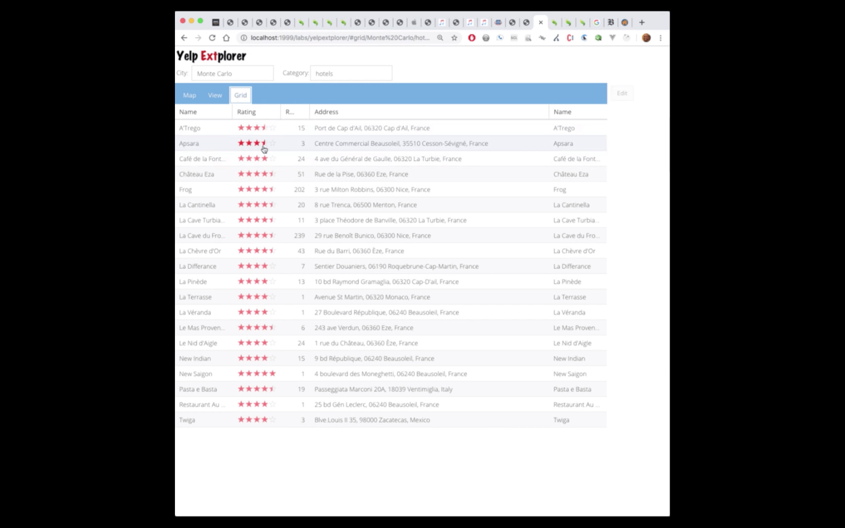Open the Chrome three-dot menu

[x=660, y=38]
